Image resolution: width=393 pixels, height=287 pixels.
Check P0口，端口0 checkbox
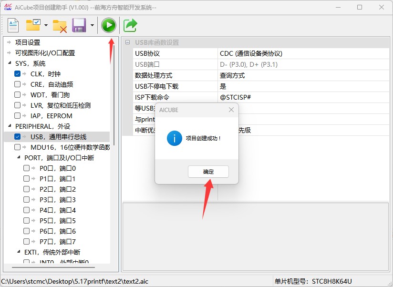(x=26, y=168)
